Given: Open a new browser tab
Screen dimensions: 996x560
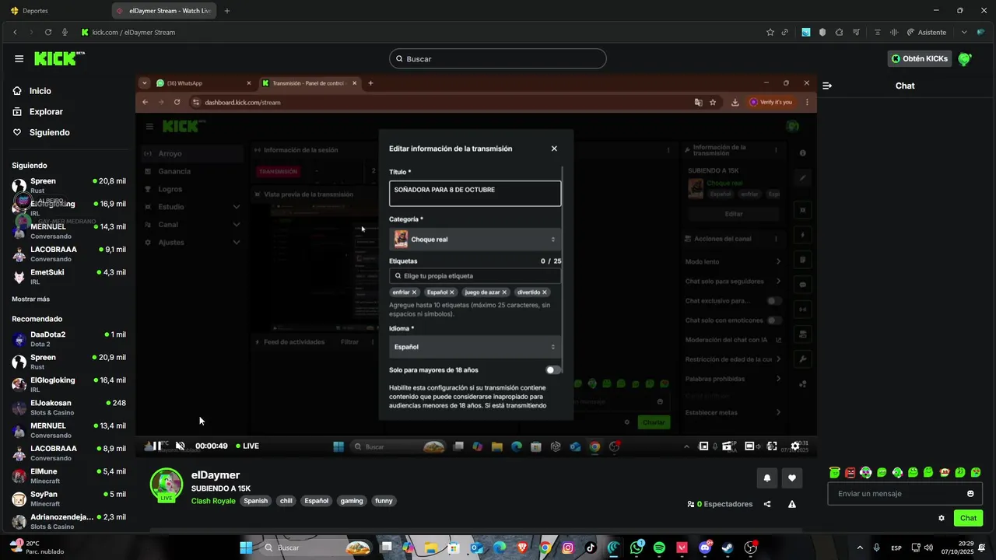Looking at the screenshot, I should click(227, 11).
